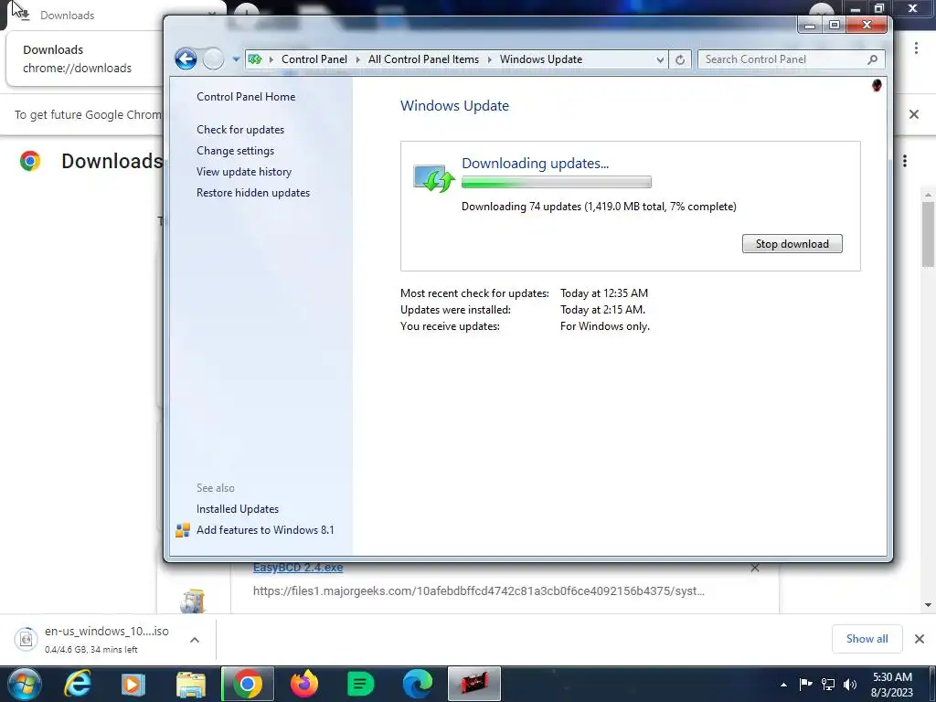Click the majorgeeks source URL
The image size is (936, 702).
479,591
